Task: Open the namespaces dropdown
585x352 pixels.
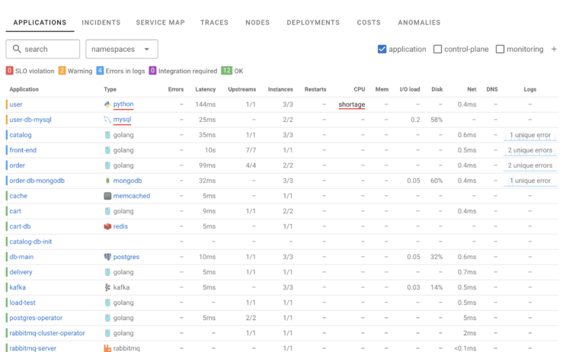Action: [122, 50]
